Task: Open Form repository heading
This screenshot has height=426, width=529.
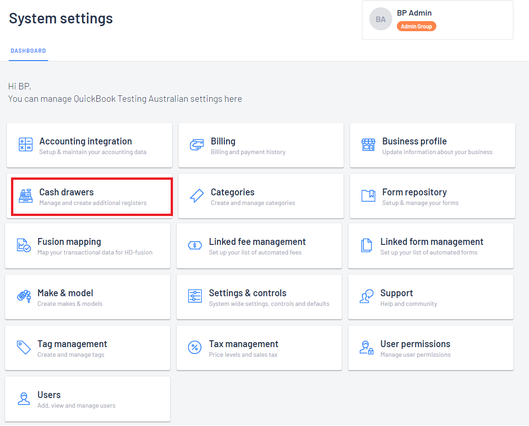Action: click(414, 192)
